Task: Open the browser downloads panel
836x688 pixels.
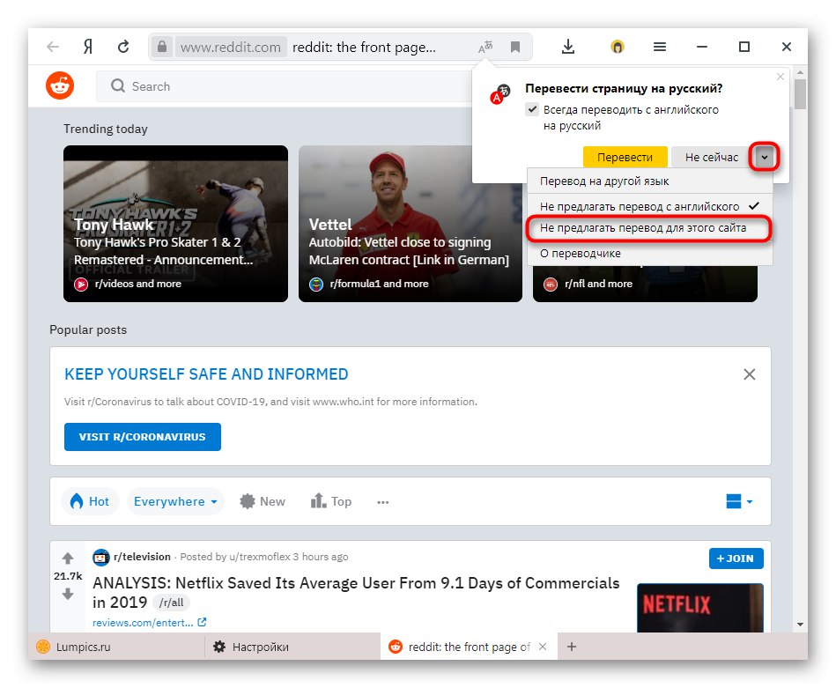Action: pyautogui.click(x=567, y=47)
